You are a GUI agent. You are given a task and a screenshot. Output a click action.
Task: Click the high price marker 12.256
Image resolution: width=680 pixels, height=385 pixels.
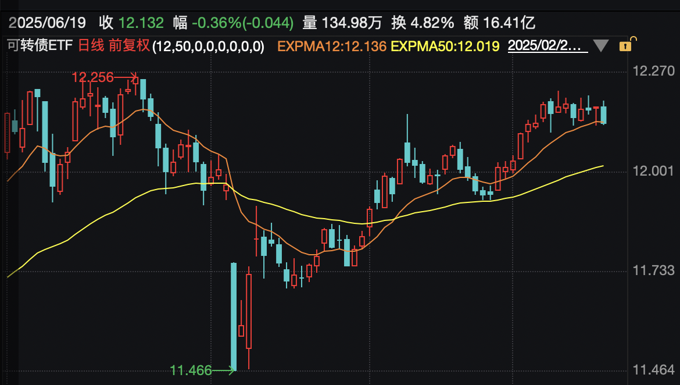[92, 77]
